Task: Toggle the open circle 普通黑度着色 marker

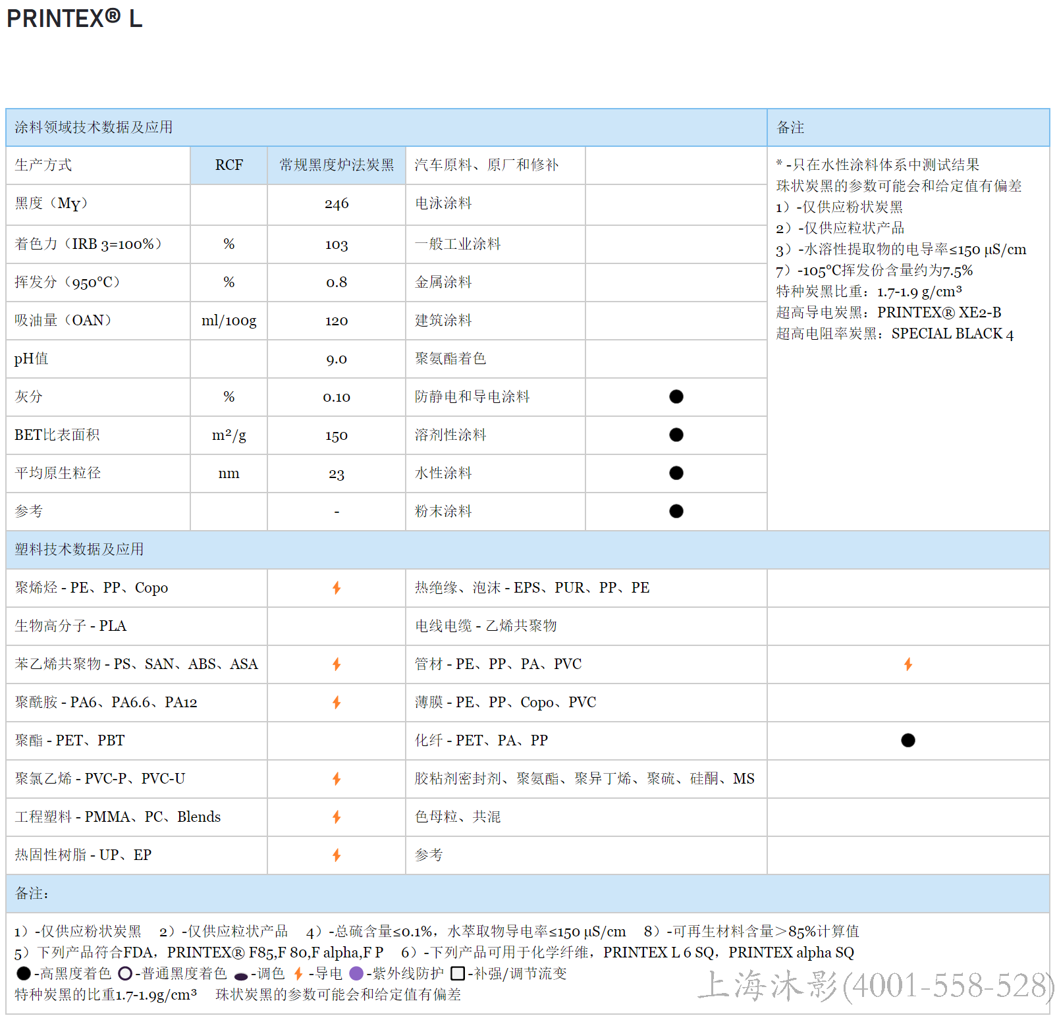Action: (125, 973)
